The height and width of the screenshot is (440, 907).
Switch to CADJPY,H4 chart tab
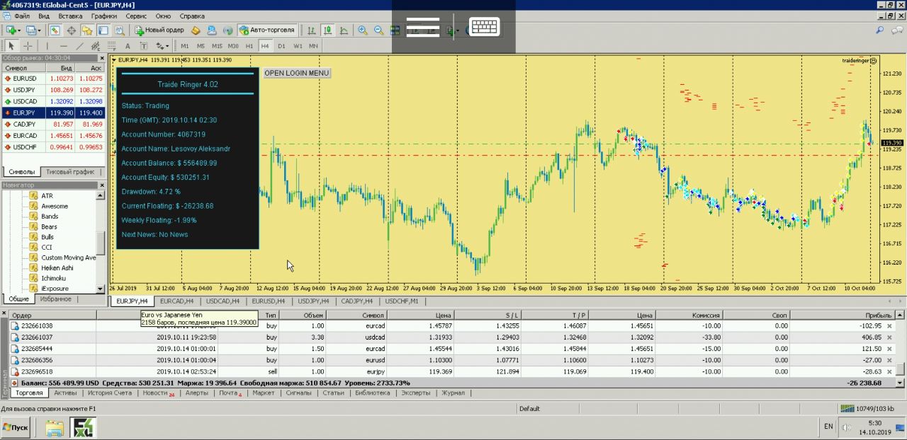click(357, 301)
